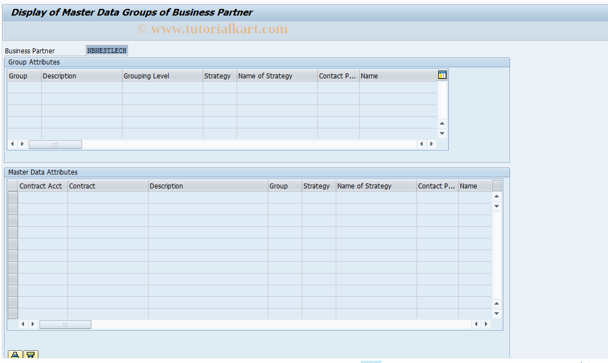
Task: Click the Group column header
Action: 17,76
